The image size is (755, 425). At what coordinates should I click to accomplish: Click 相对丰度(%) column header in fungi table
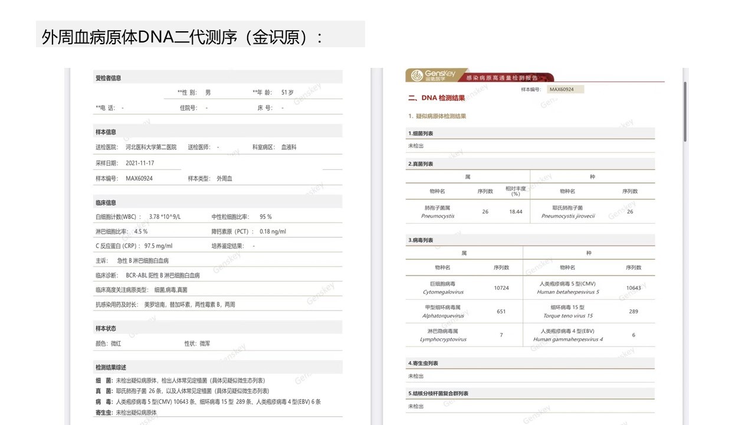coord(516,191)
